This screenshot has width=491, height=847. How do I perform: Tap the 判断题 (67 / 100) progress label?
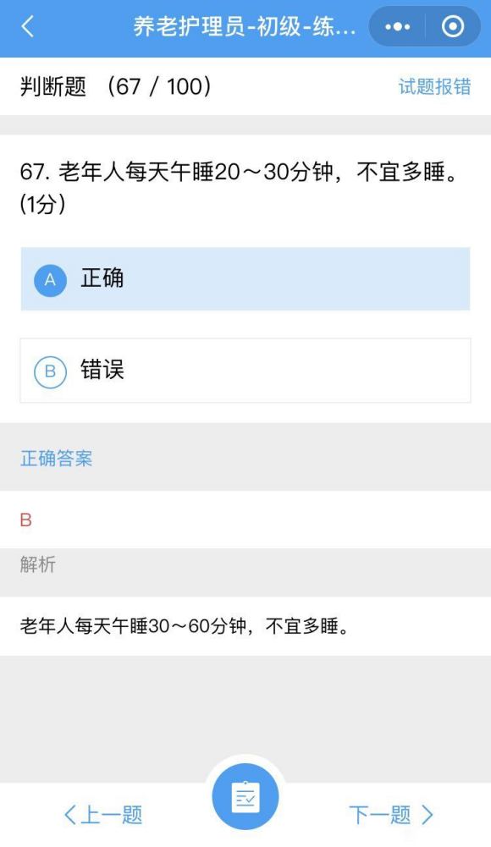(116, 86)
